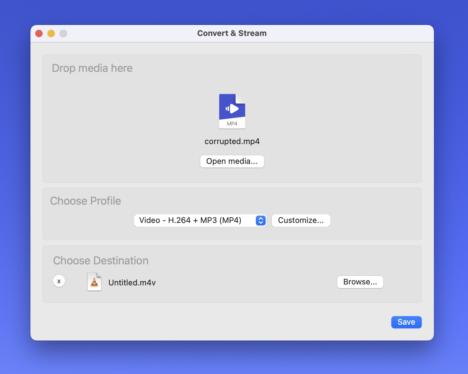Click the corrupted.mp4 file icon
468x374 pixels.
232,111
